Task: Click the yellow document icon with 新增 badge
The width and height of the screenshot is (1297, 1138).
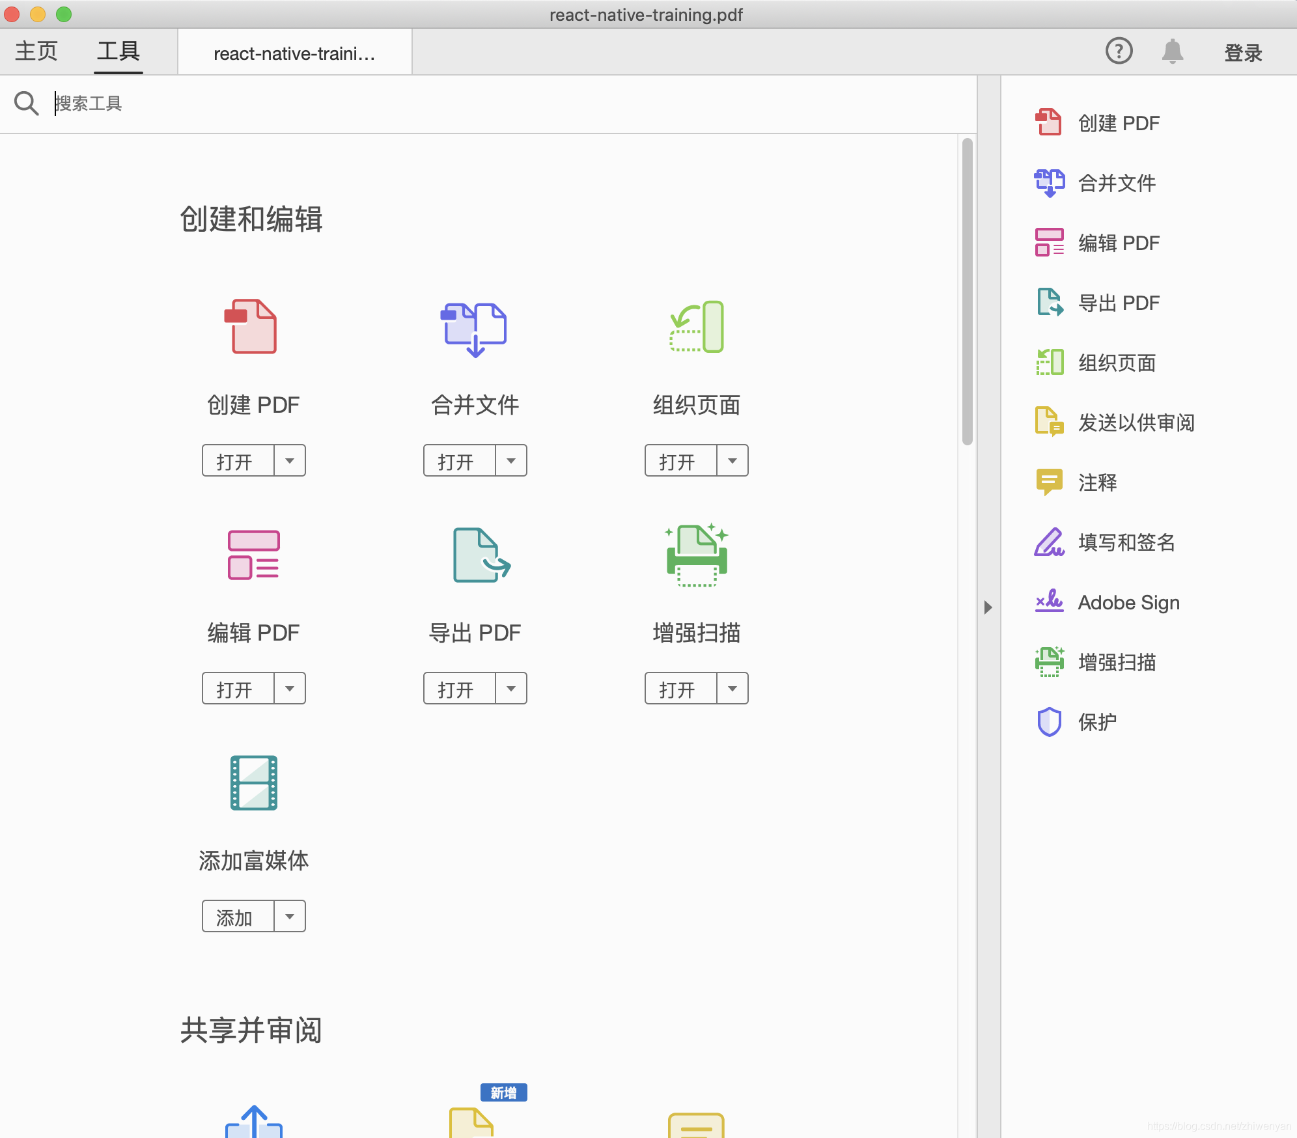Action: coord(471,1122)
